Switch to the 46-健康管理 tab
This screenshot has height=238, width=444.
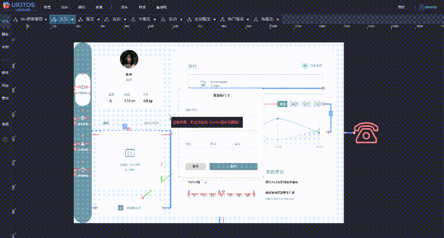click(x=31, y=19)
